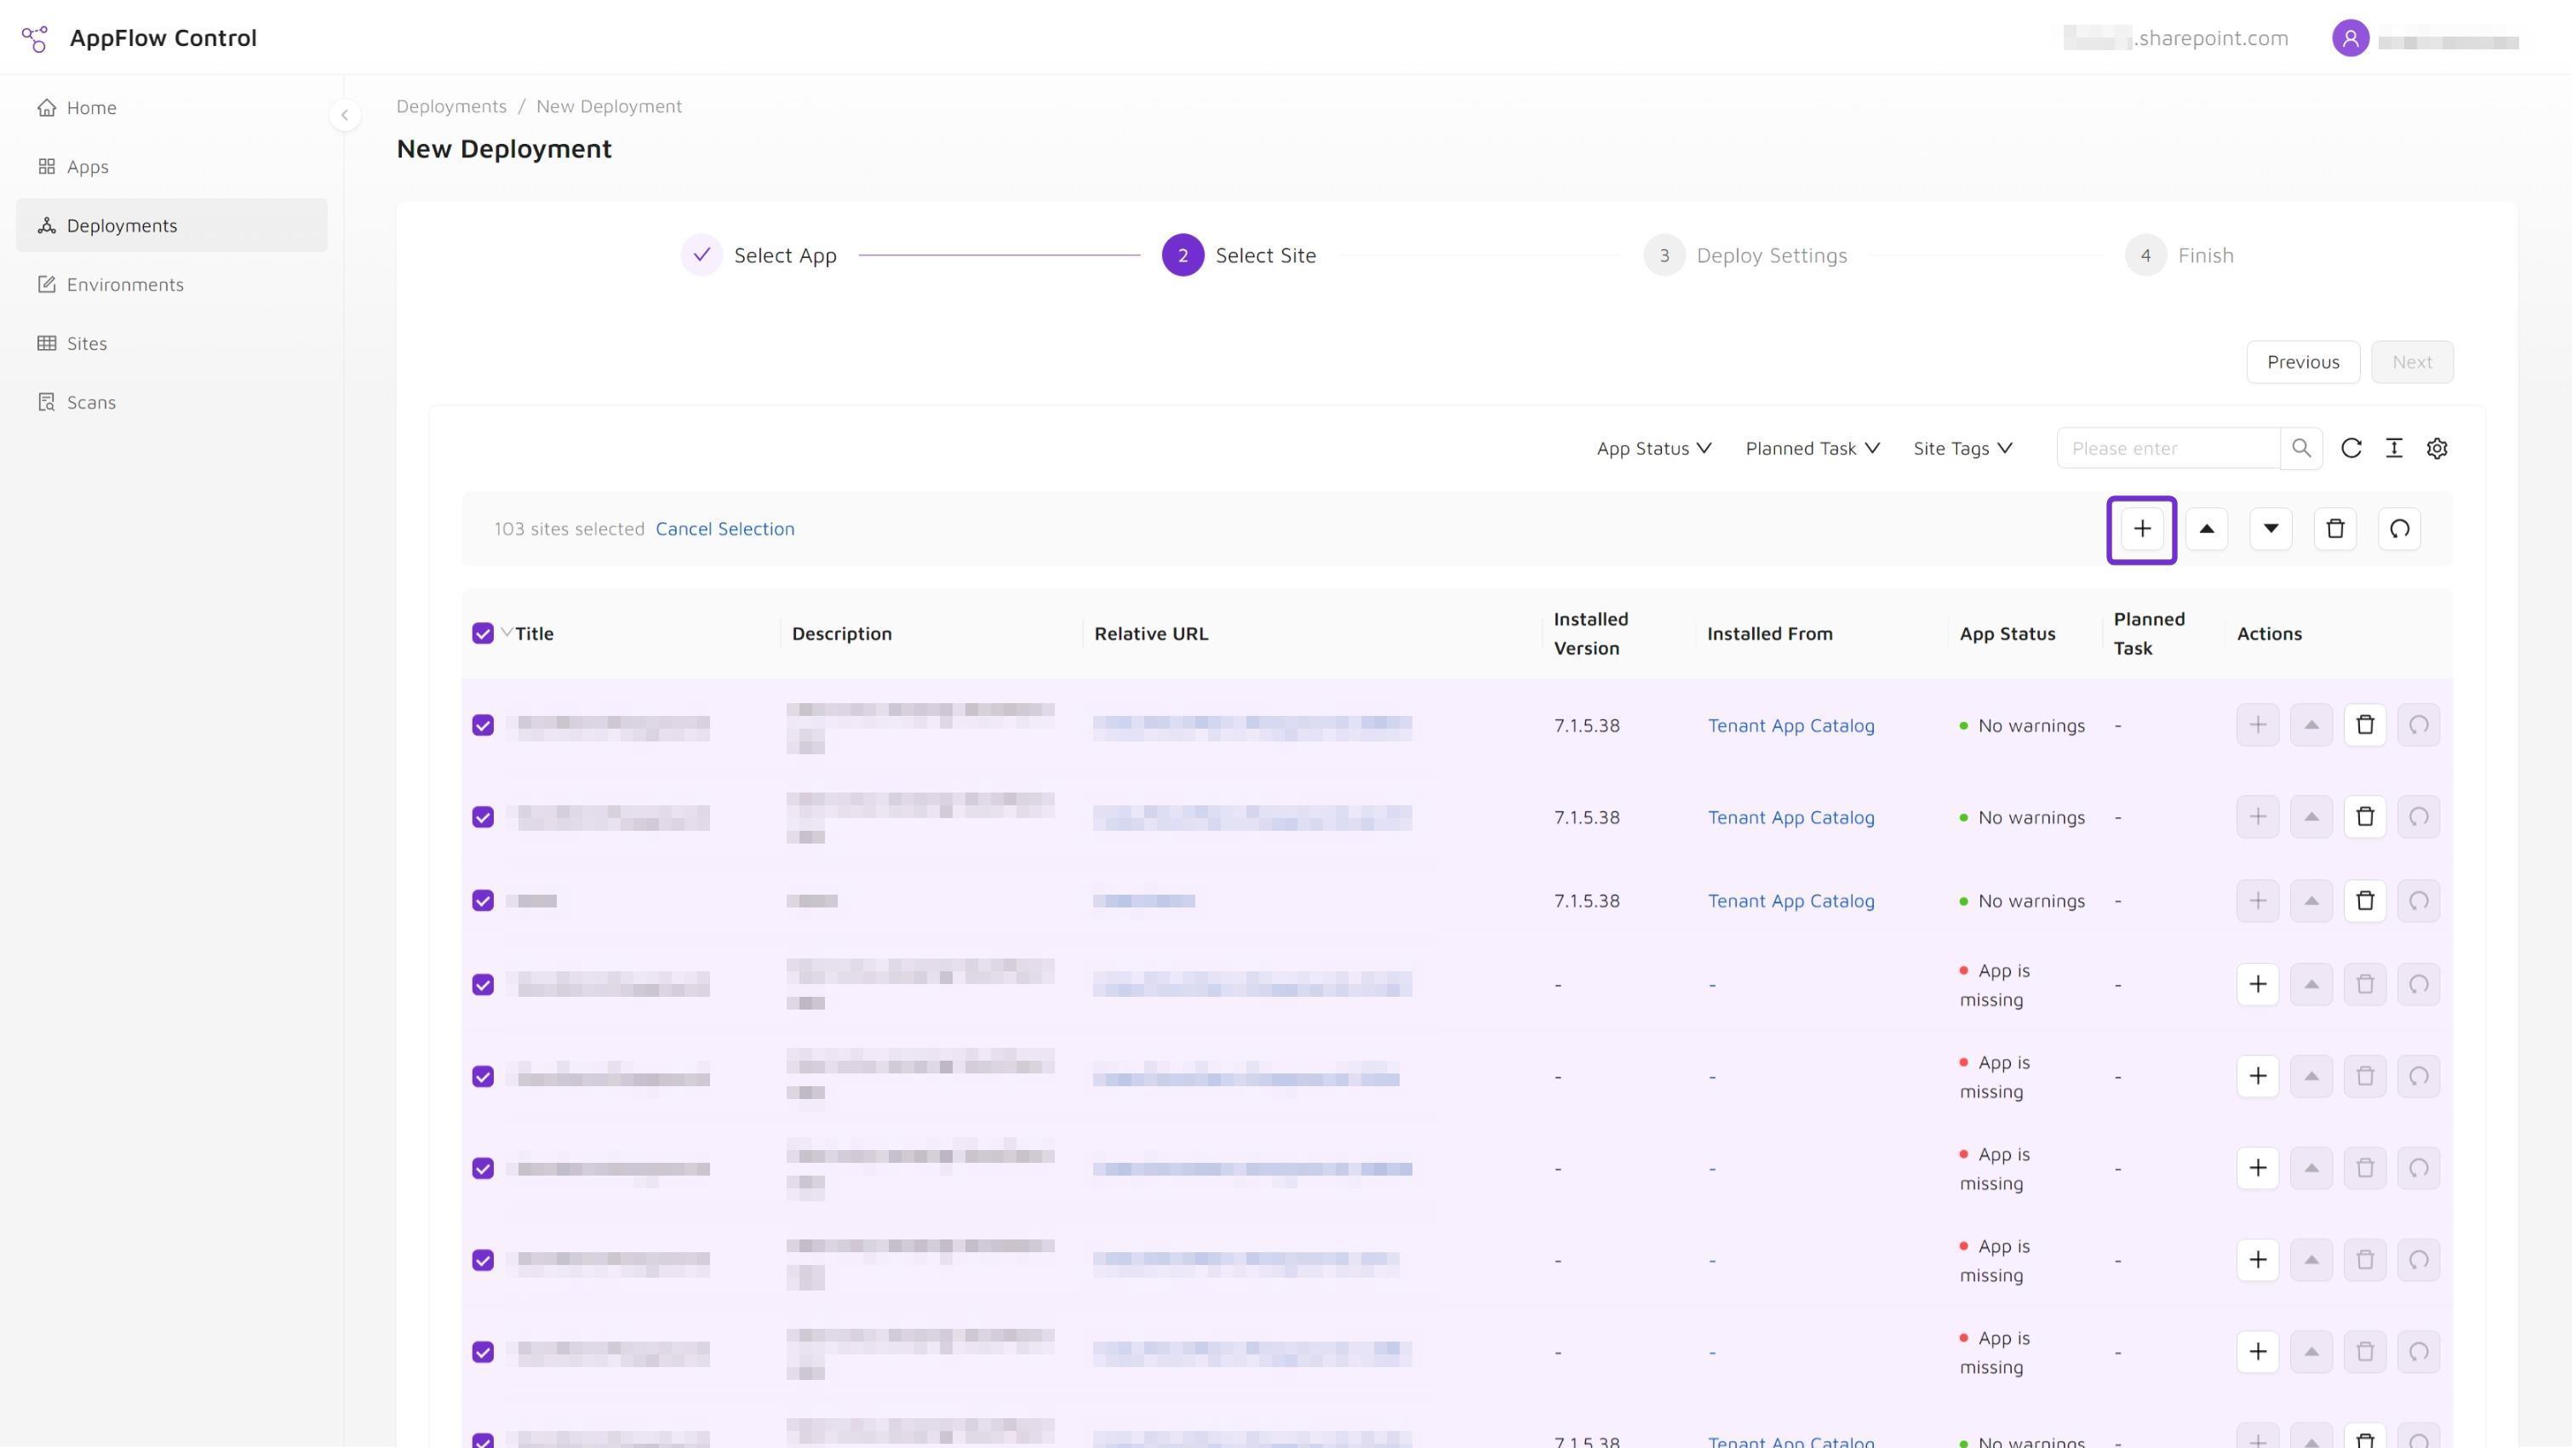Click the AppFlow Control logo icon

35,38
